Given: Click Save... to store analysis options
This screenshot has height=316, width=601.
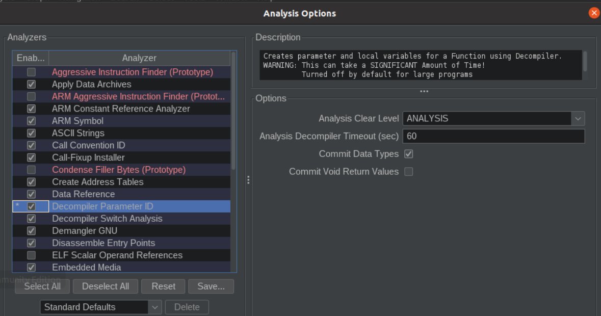Looking at the screenshot, I should tap(211, 286).
